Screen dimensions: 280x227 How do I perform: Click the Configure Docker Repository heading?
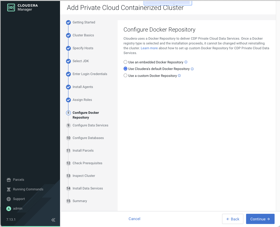pyautogui.click(x=159, y=30)
